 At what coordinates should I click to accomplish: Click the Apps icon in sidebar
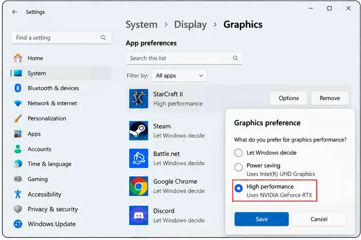tap(18, 134)
